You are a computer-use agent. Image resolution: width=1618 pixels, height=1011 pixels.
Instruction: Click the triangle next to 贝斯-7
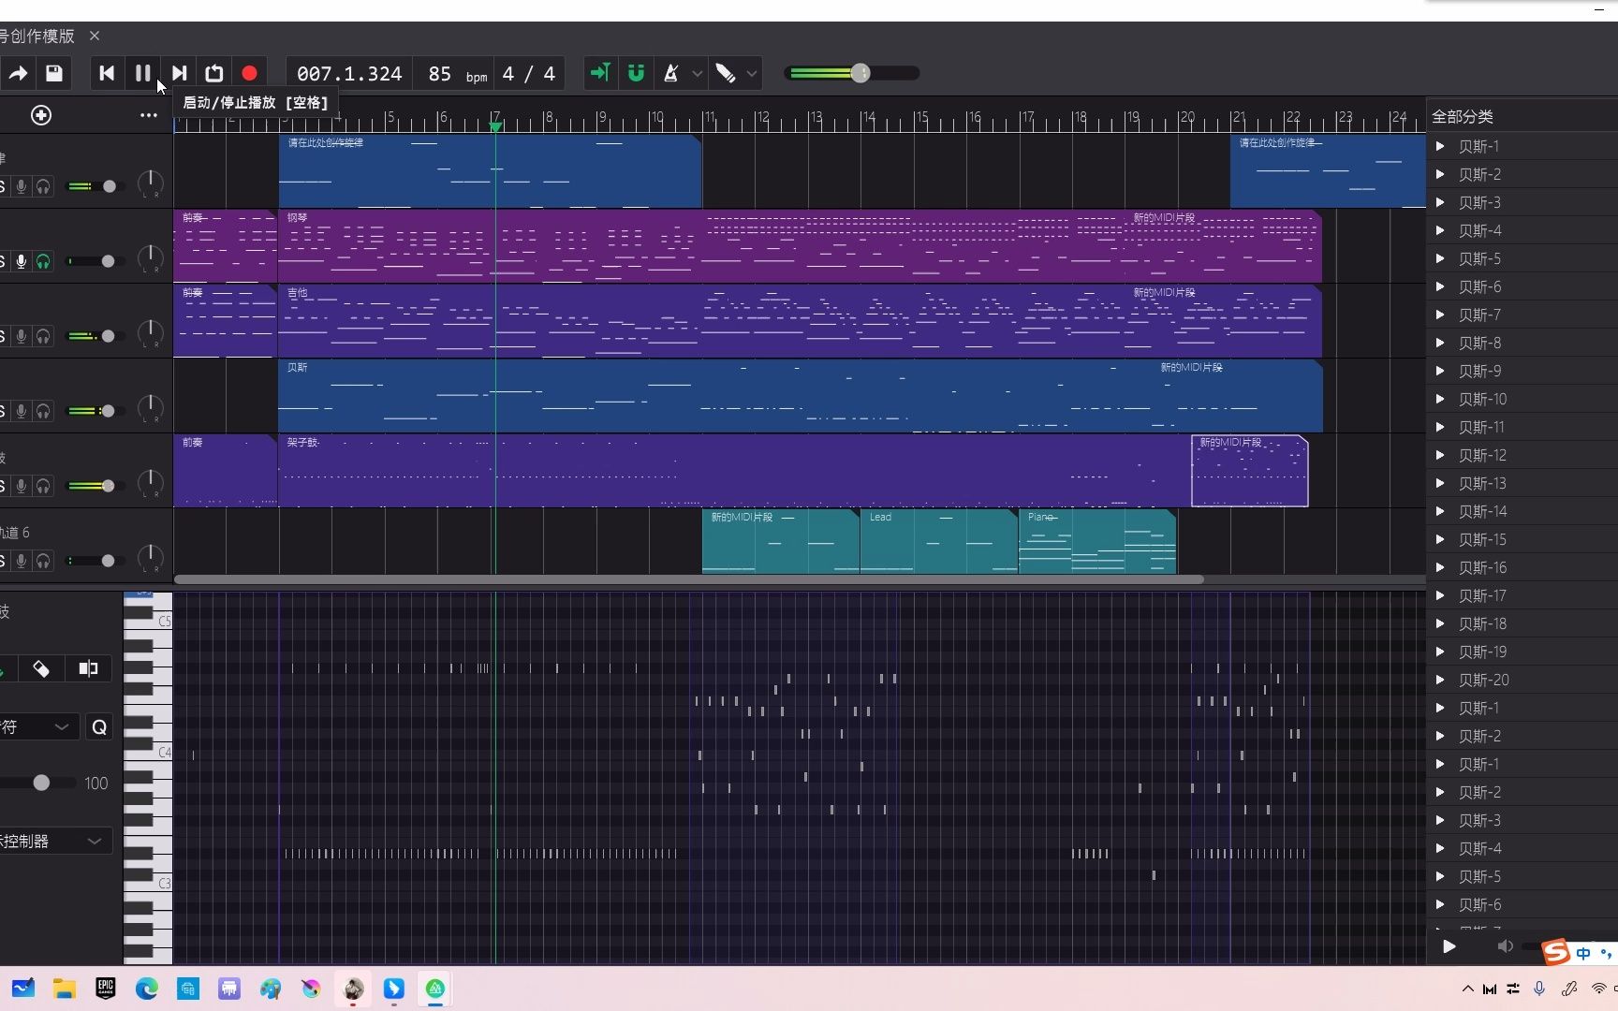click(1440, 315)
